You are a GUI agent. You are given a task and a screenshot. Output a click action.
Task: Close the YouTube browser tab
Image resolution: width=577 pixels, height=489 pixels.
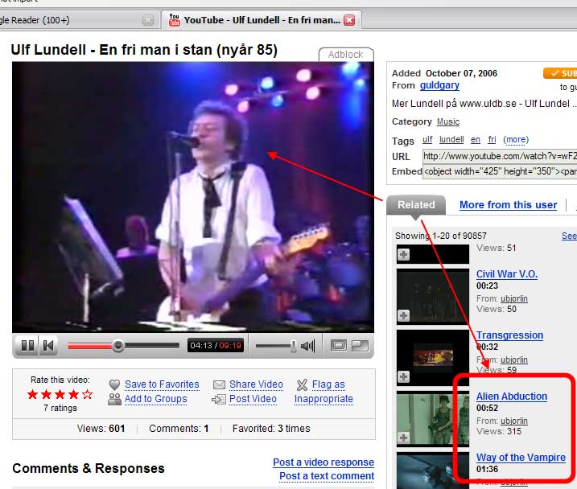click(349, 20)
